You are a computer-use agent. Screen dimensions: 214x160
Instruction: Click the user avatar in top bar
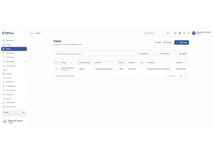tap(193, 33)
